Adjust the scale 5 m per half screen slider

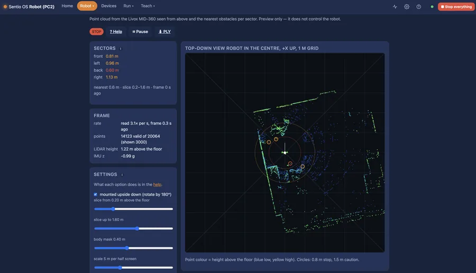pyautogui.click(x=134, y=268)
